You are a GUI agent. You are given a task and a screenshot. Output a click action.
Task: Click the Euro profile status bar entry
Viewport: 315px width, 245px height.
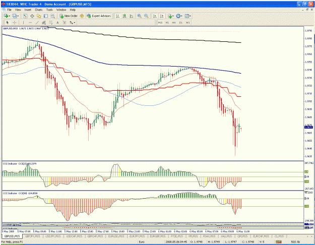pos(142,242)
